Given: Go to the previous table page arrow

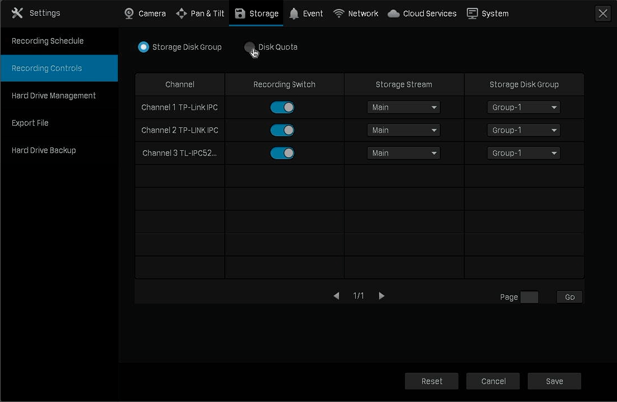Looking at the screenshot, I should click(x=336, y=296).
